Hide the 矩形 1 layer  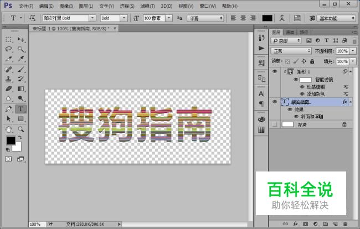click(275, 71)
